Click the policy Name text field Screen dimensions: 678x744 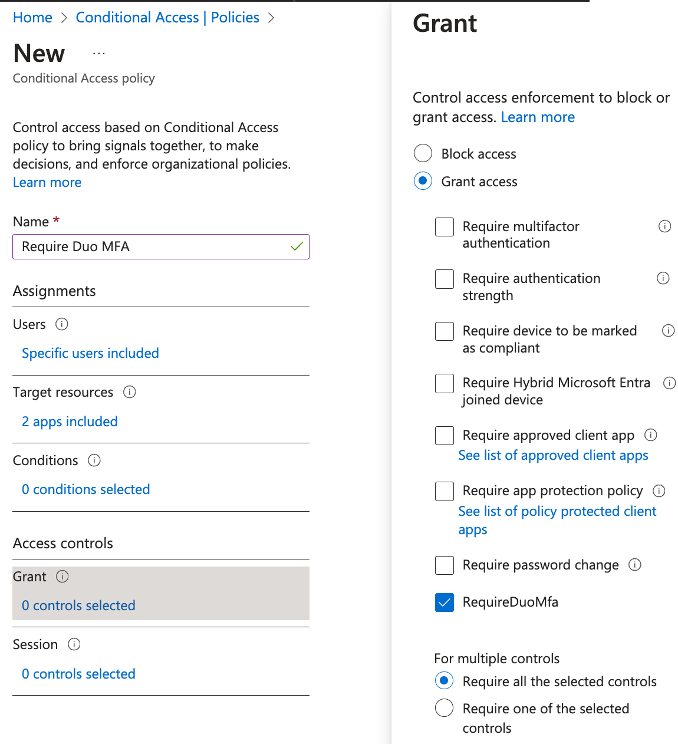[153, 246]
